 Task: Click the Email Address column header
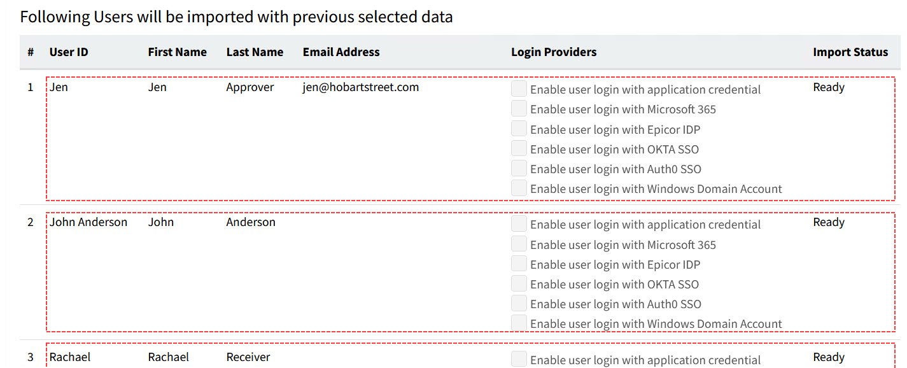pos(341,52)
